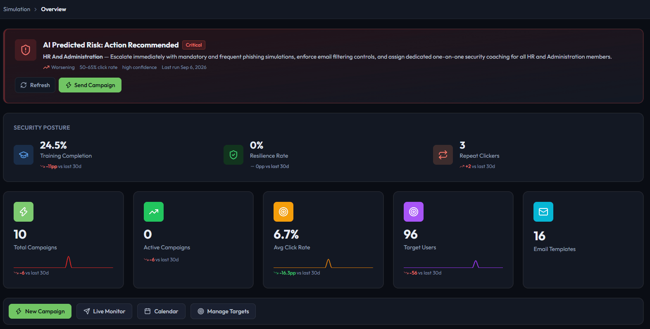Click the "HR And Administration" department name
The image size is (650, 329).
coord(73,57)
